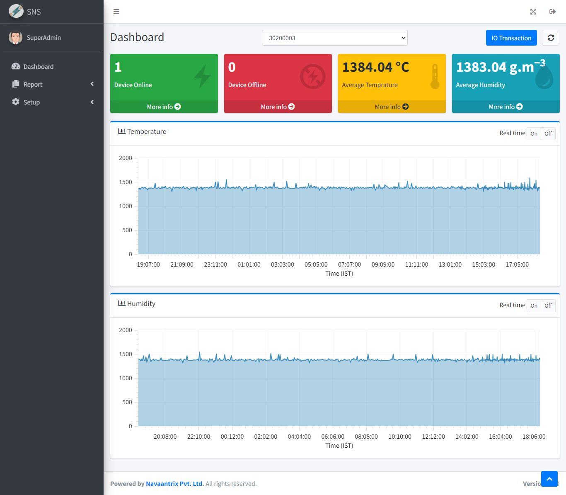
Task: Open the Navaantrix Pvt. Ltd. footer link
Action: point(175,483)
